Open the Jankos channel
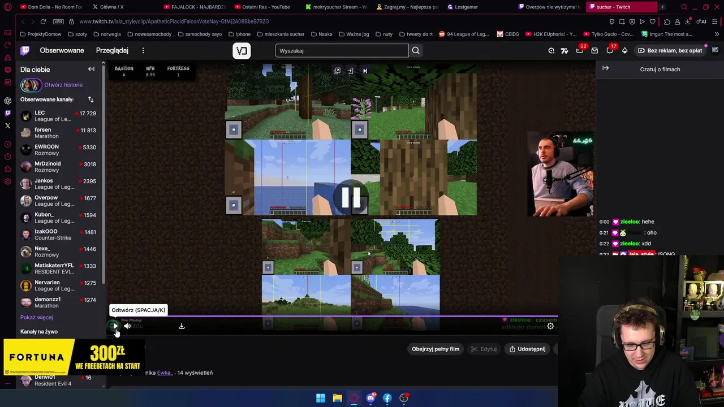Image resolution: width=724 pixels, height=407 pixels. [58, 184]
